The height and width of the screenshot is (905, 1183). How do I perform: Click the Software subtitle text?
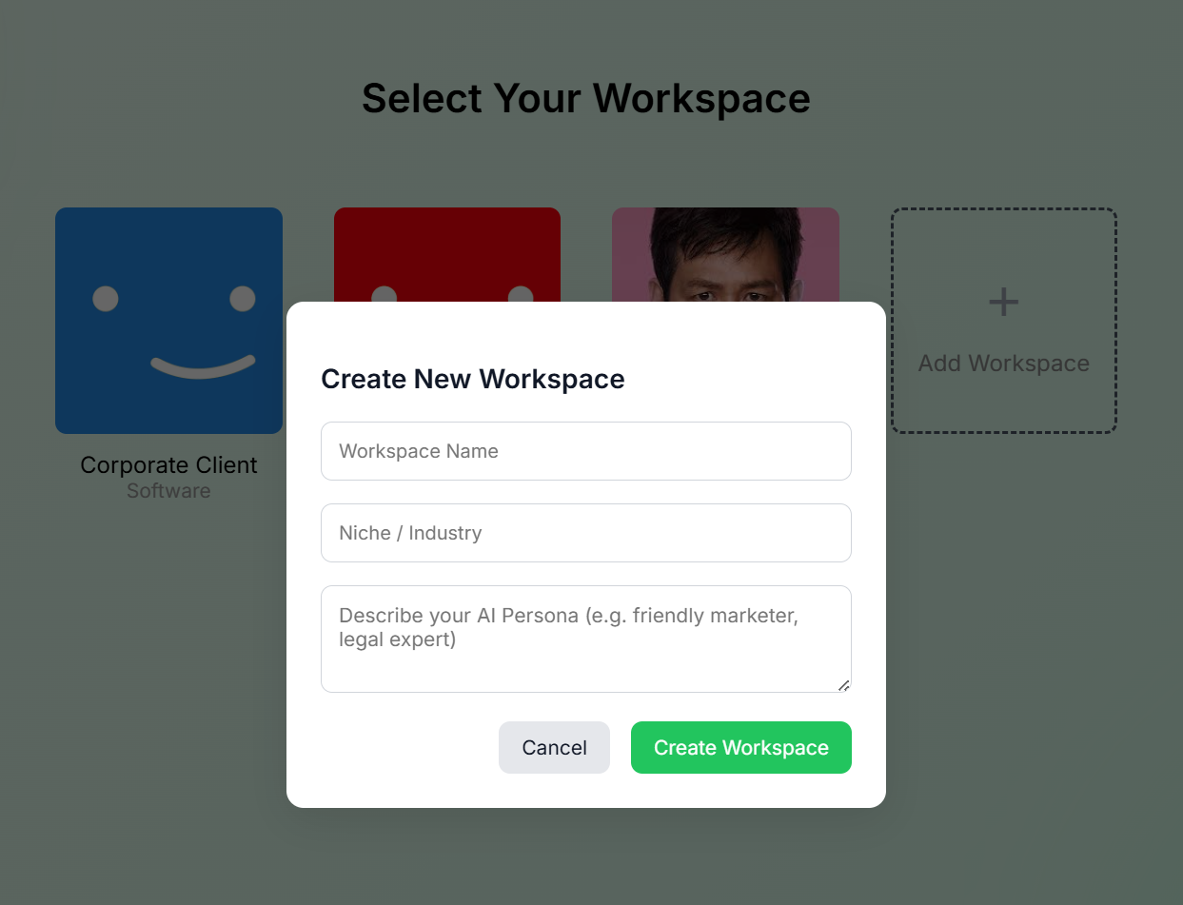click(168, 490)
